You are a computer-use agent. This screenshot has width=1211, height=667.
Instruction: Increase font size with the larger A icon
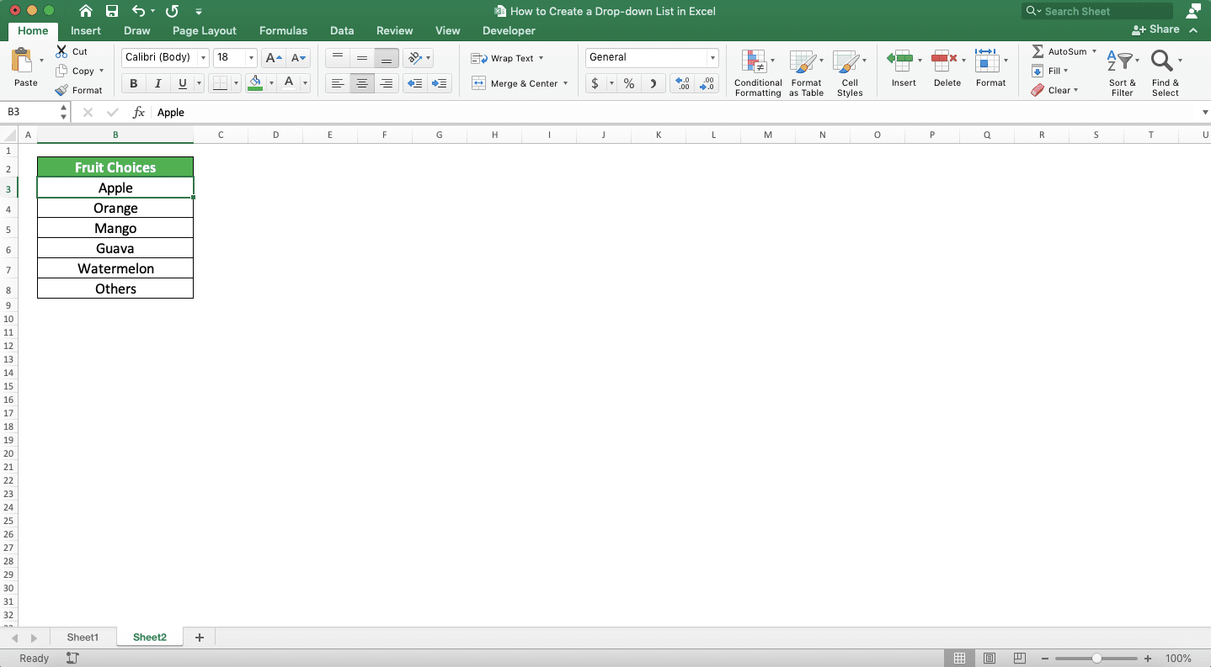click(x=273, y=58)
